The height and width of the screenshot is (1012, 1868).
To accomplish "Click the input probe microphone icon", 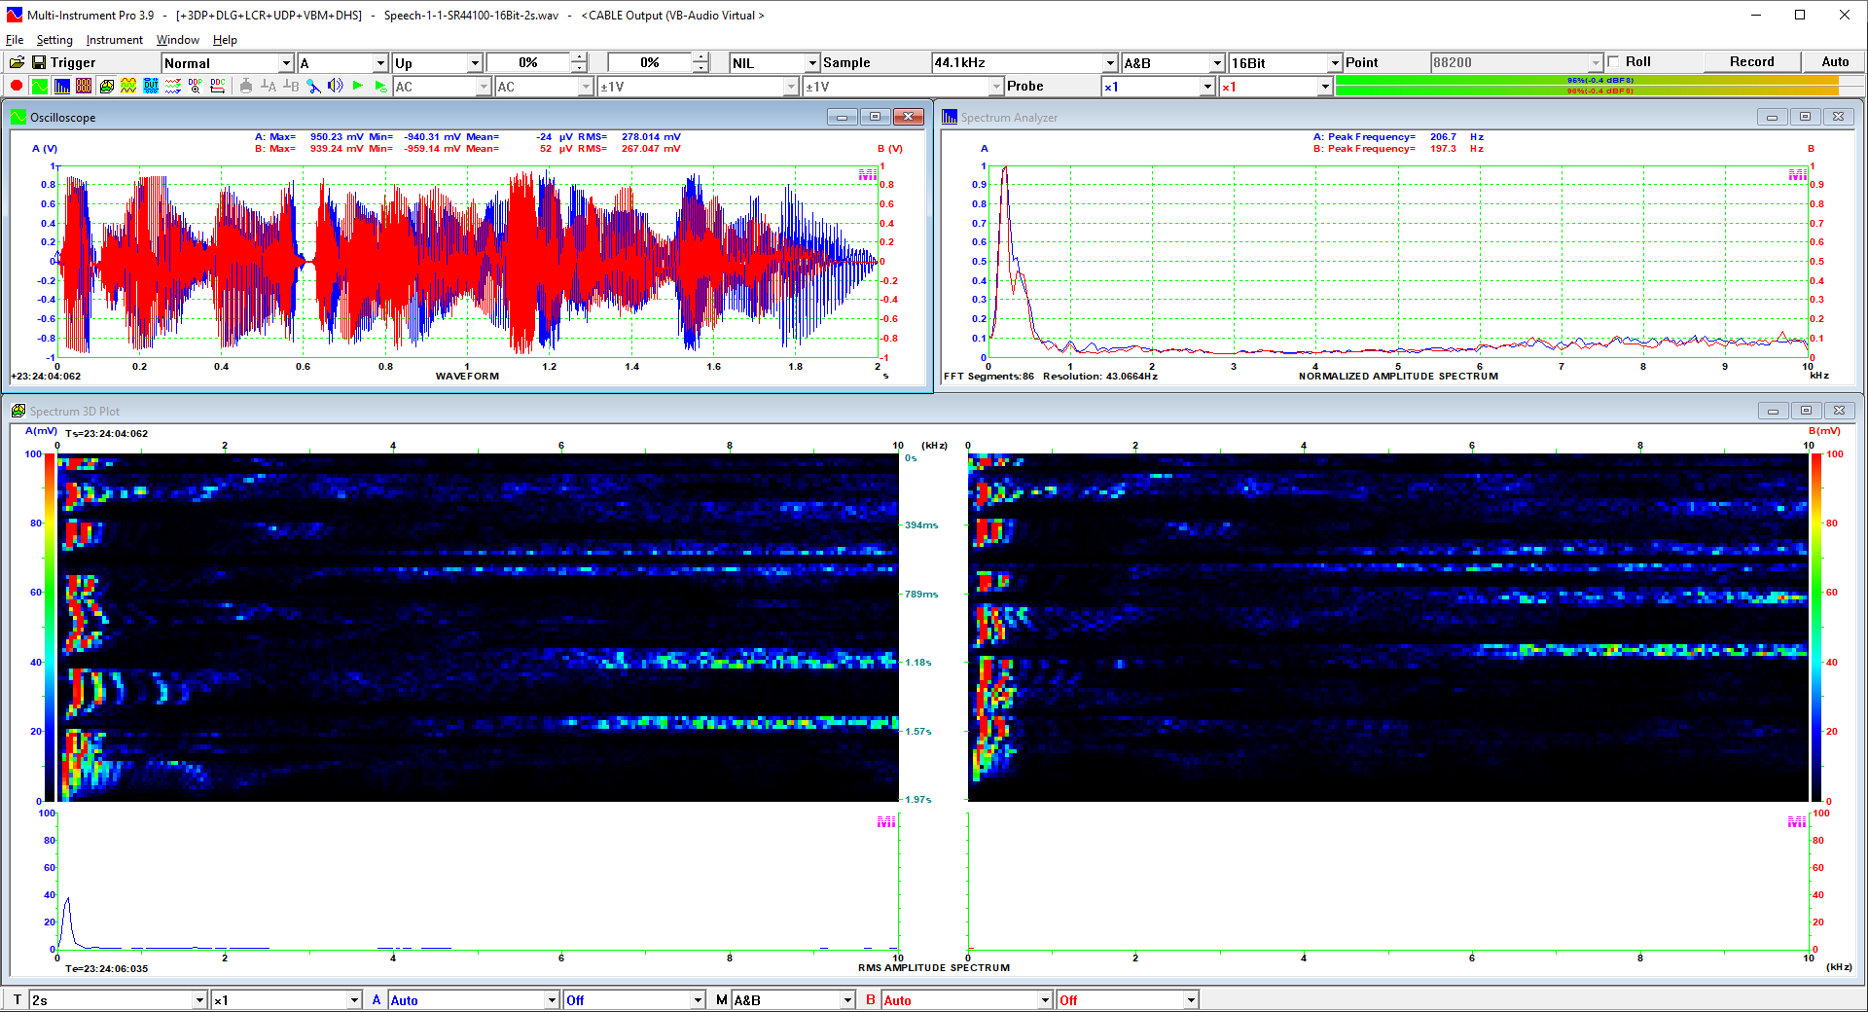I will (x=313, y=86).
